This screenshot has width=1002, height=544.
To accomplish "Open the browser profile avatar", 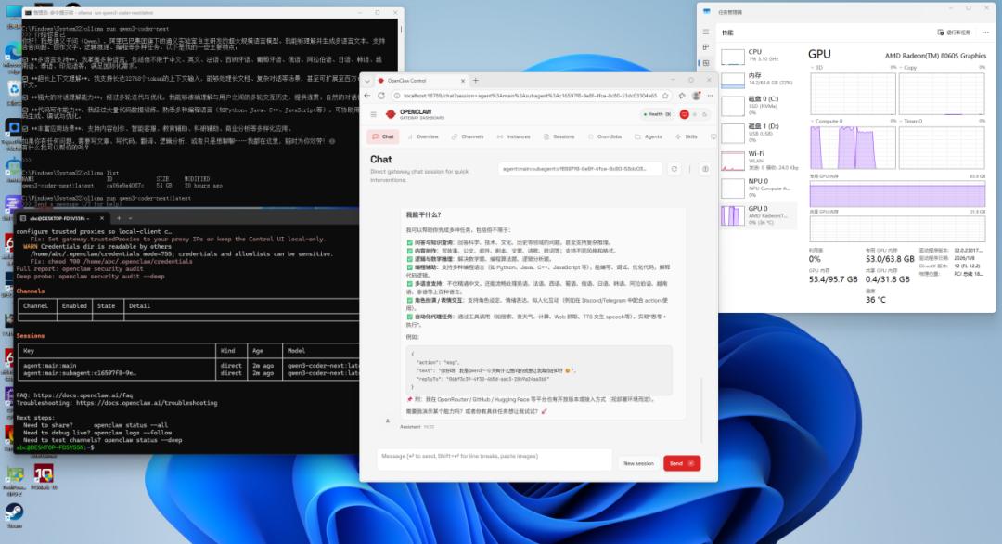I will tap(696, 96).
